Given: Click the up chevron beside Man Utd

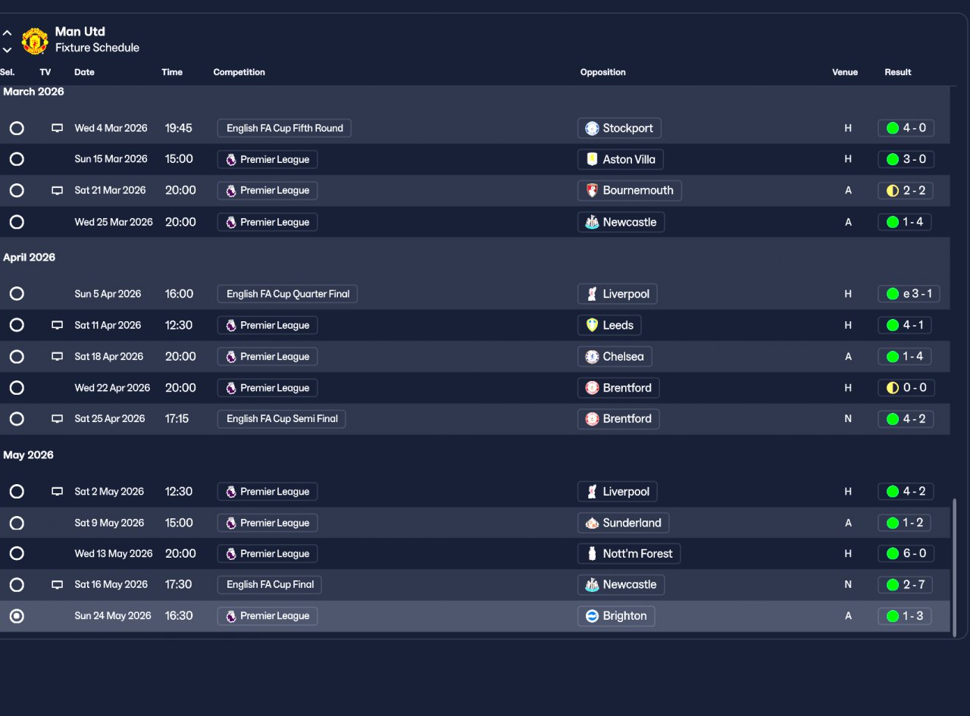Looking at the screenshot, I should tap(7, 33).
